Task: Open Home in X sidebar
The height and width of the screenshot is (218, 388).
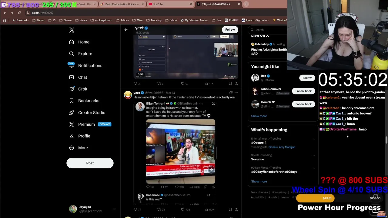Action: (x=79, y=42)
